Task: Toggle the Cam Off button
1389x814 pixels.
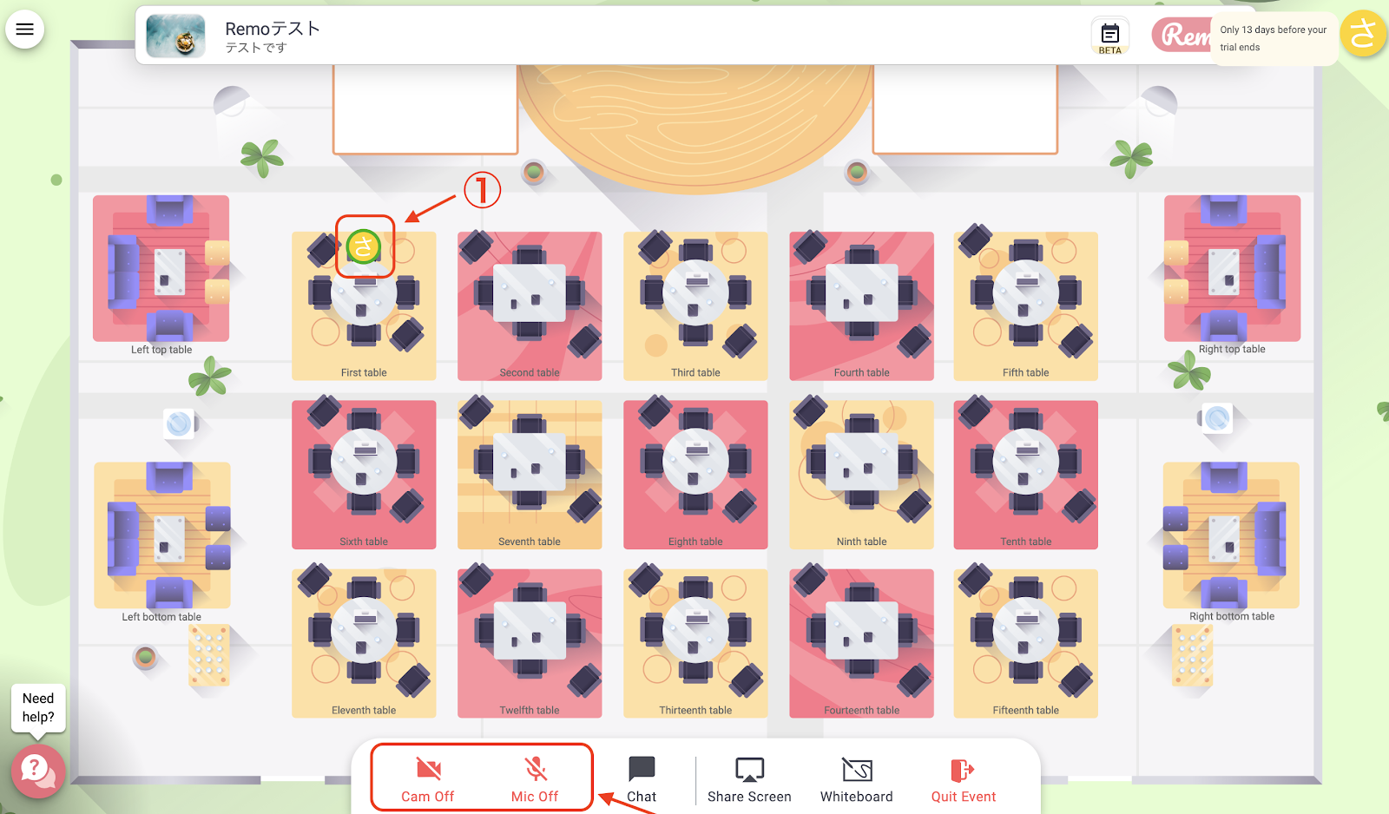Action: tap(428, 779)
